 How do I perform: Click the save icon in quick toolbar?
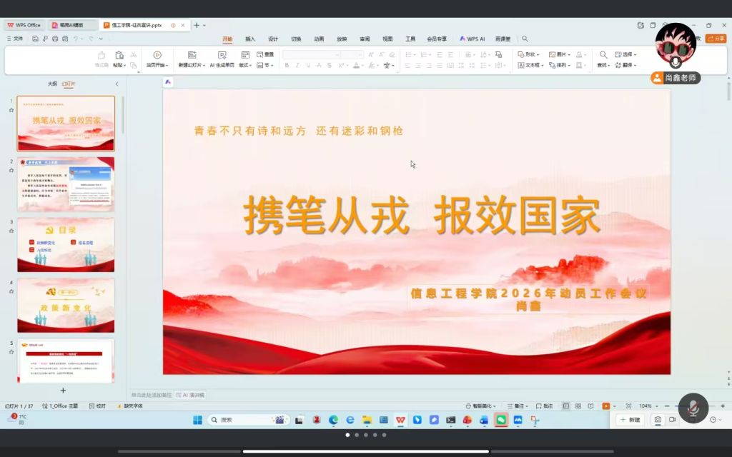click(35, 39)
